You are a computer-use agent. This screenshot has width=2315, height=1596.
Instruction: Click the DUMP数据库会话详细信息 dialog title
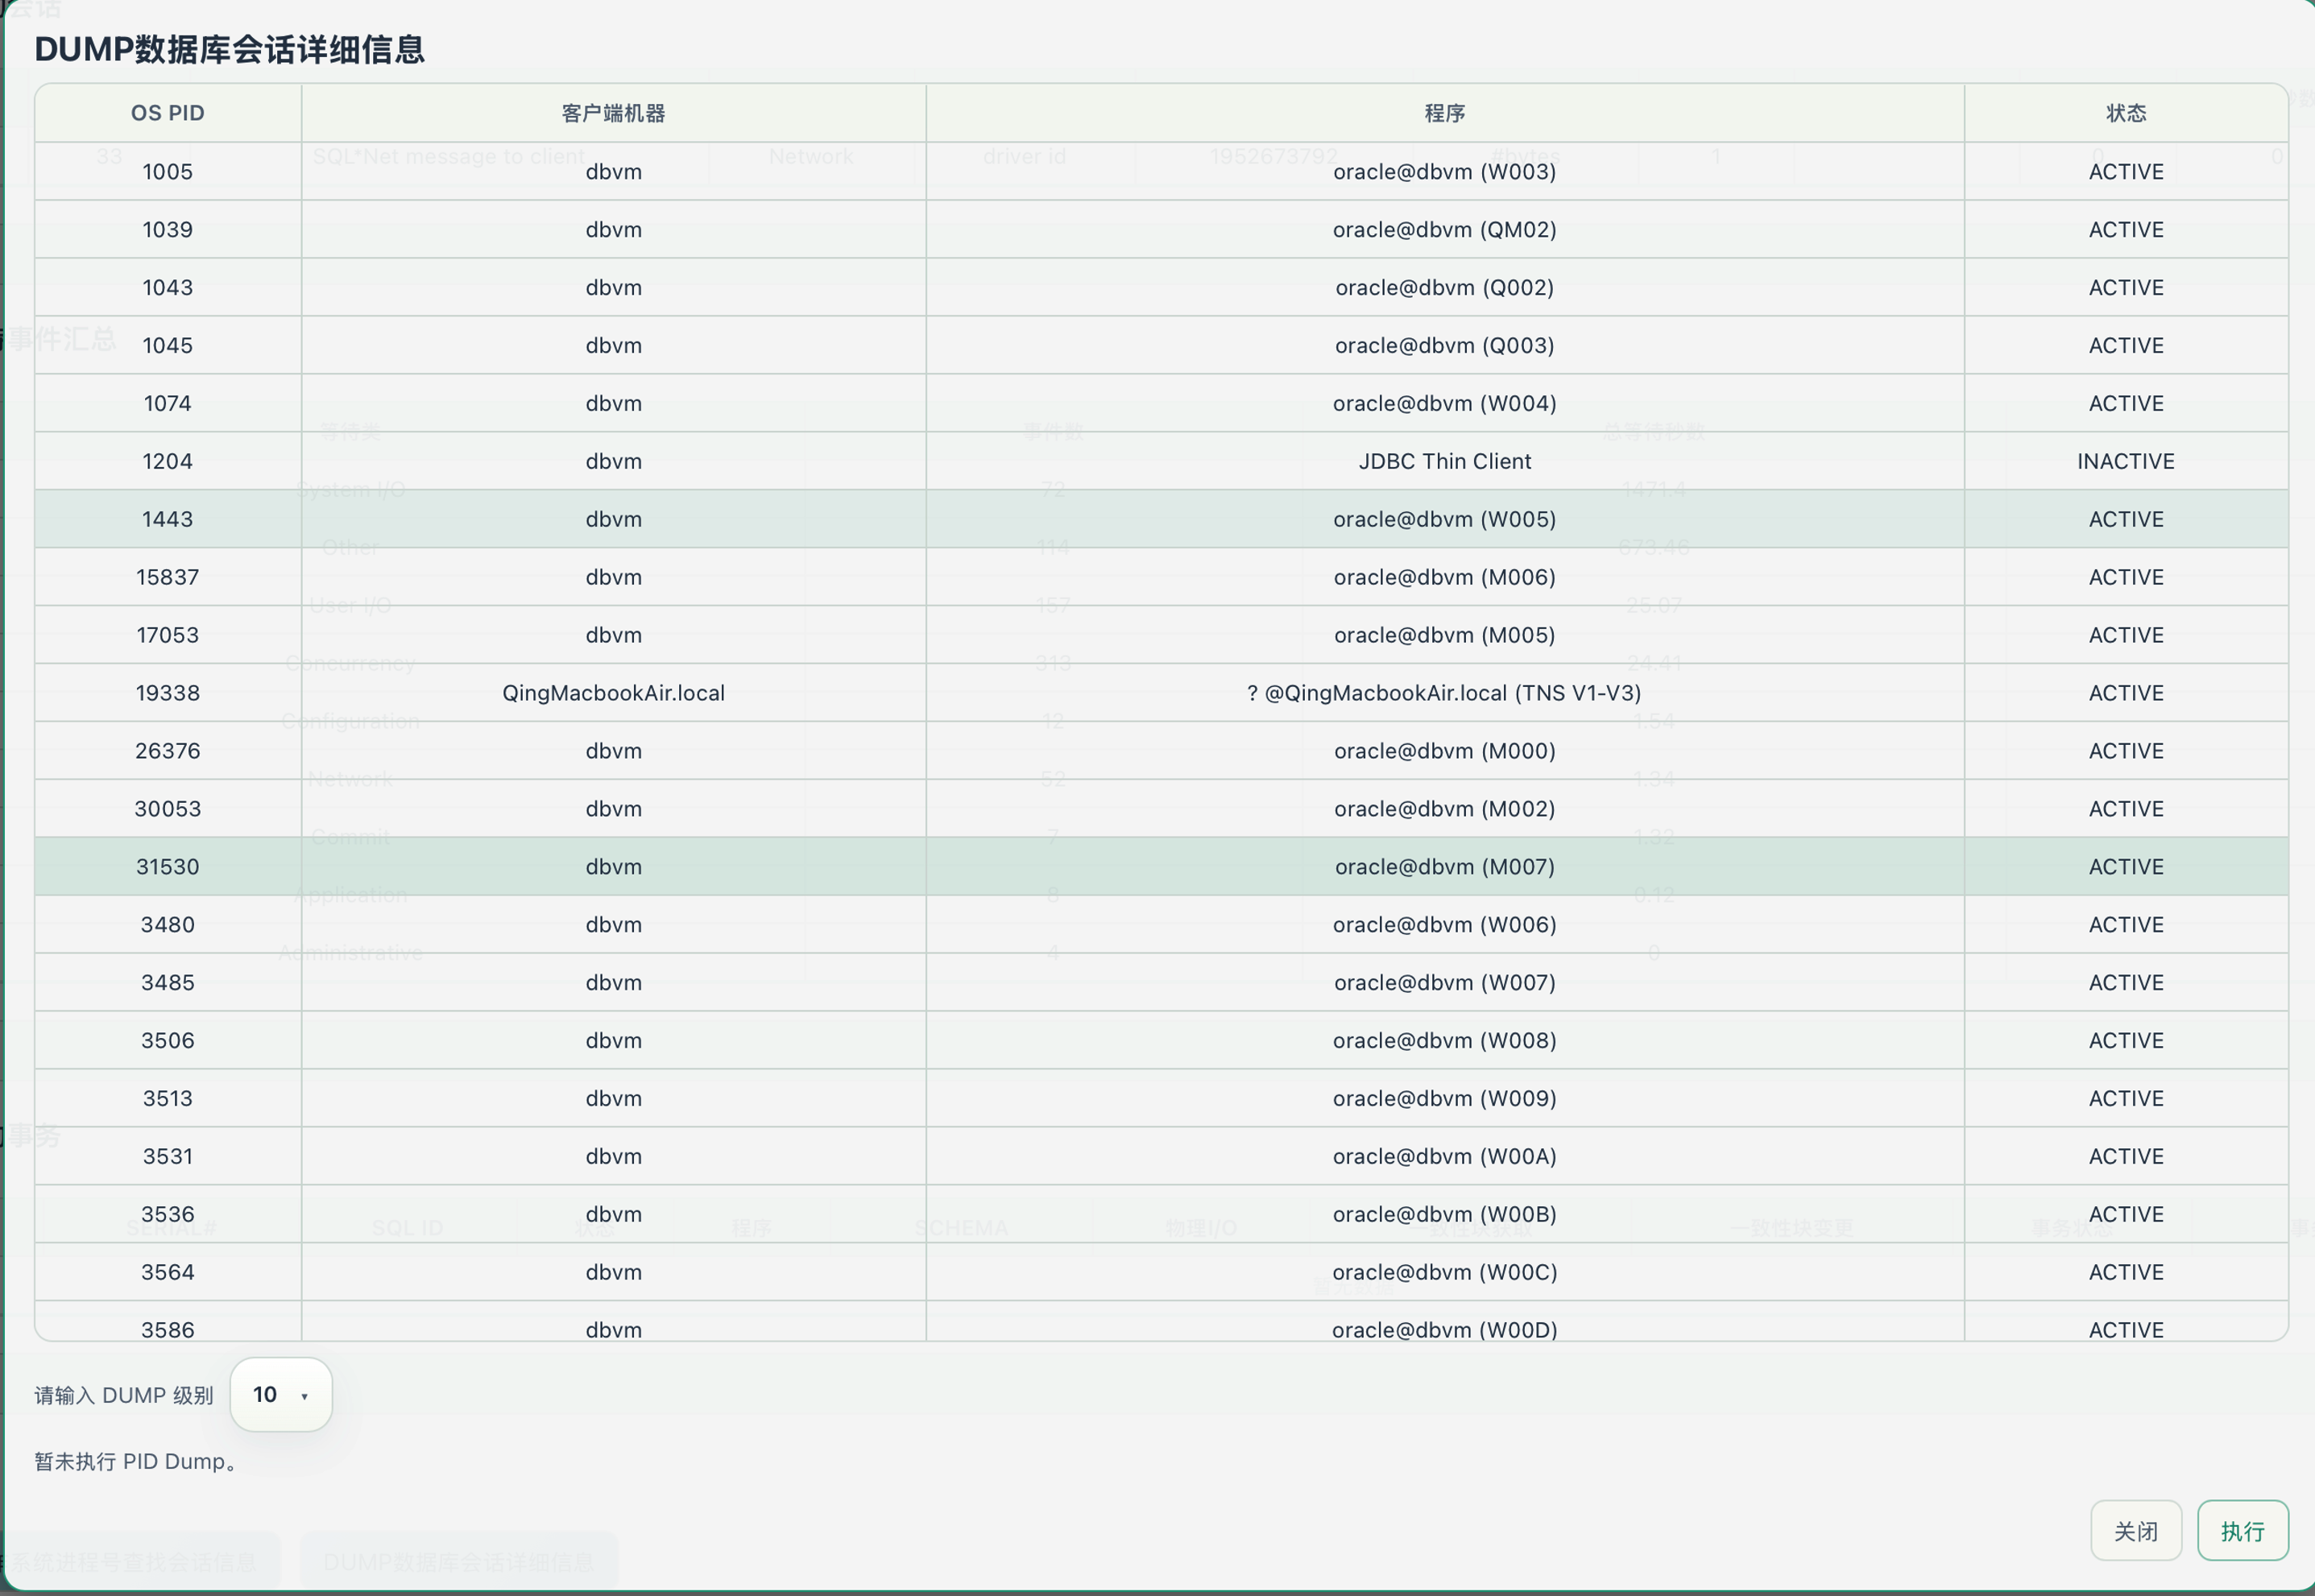coord(229,49)
